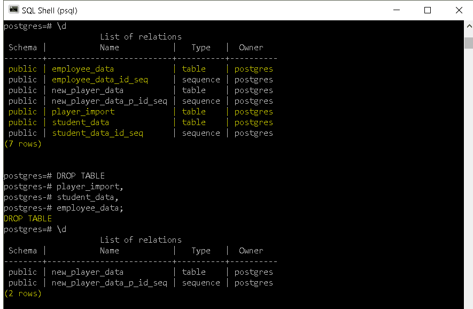Click the List of relations heading
This screenshot has height=309, width=473.
[141, 36]
